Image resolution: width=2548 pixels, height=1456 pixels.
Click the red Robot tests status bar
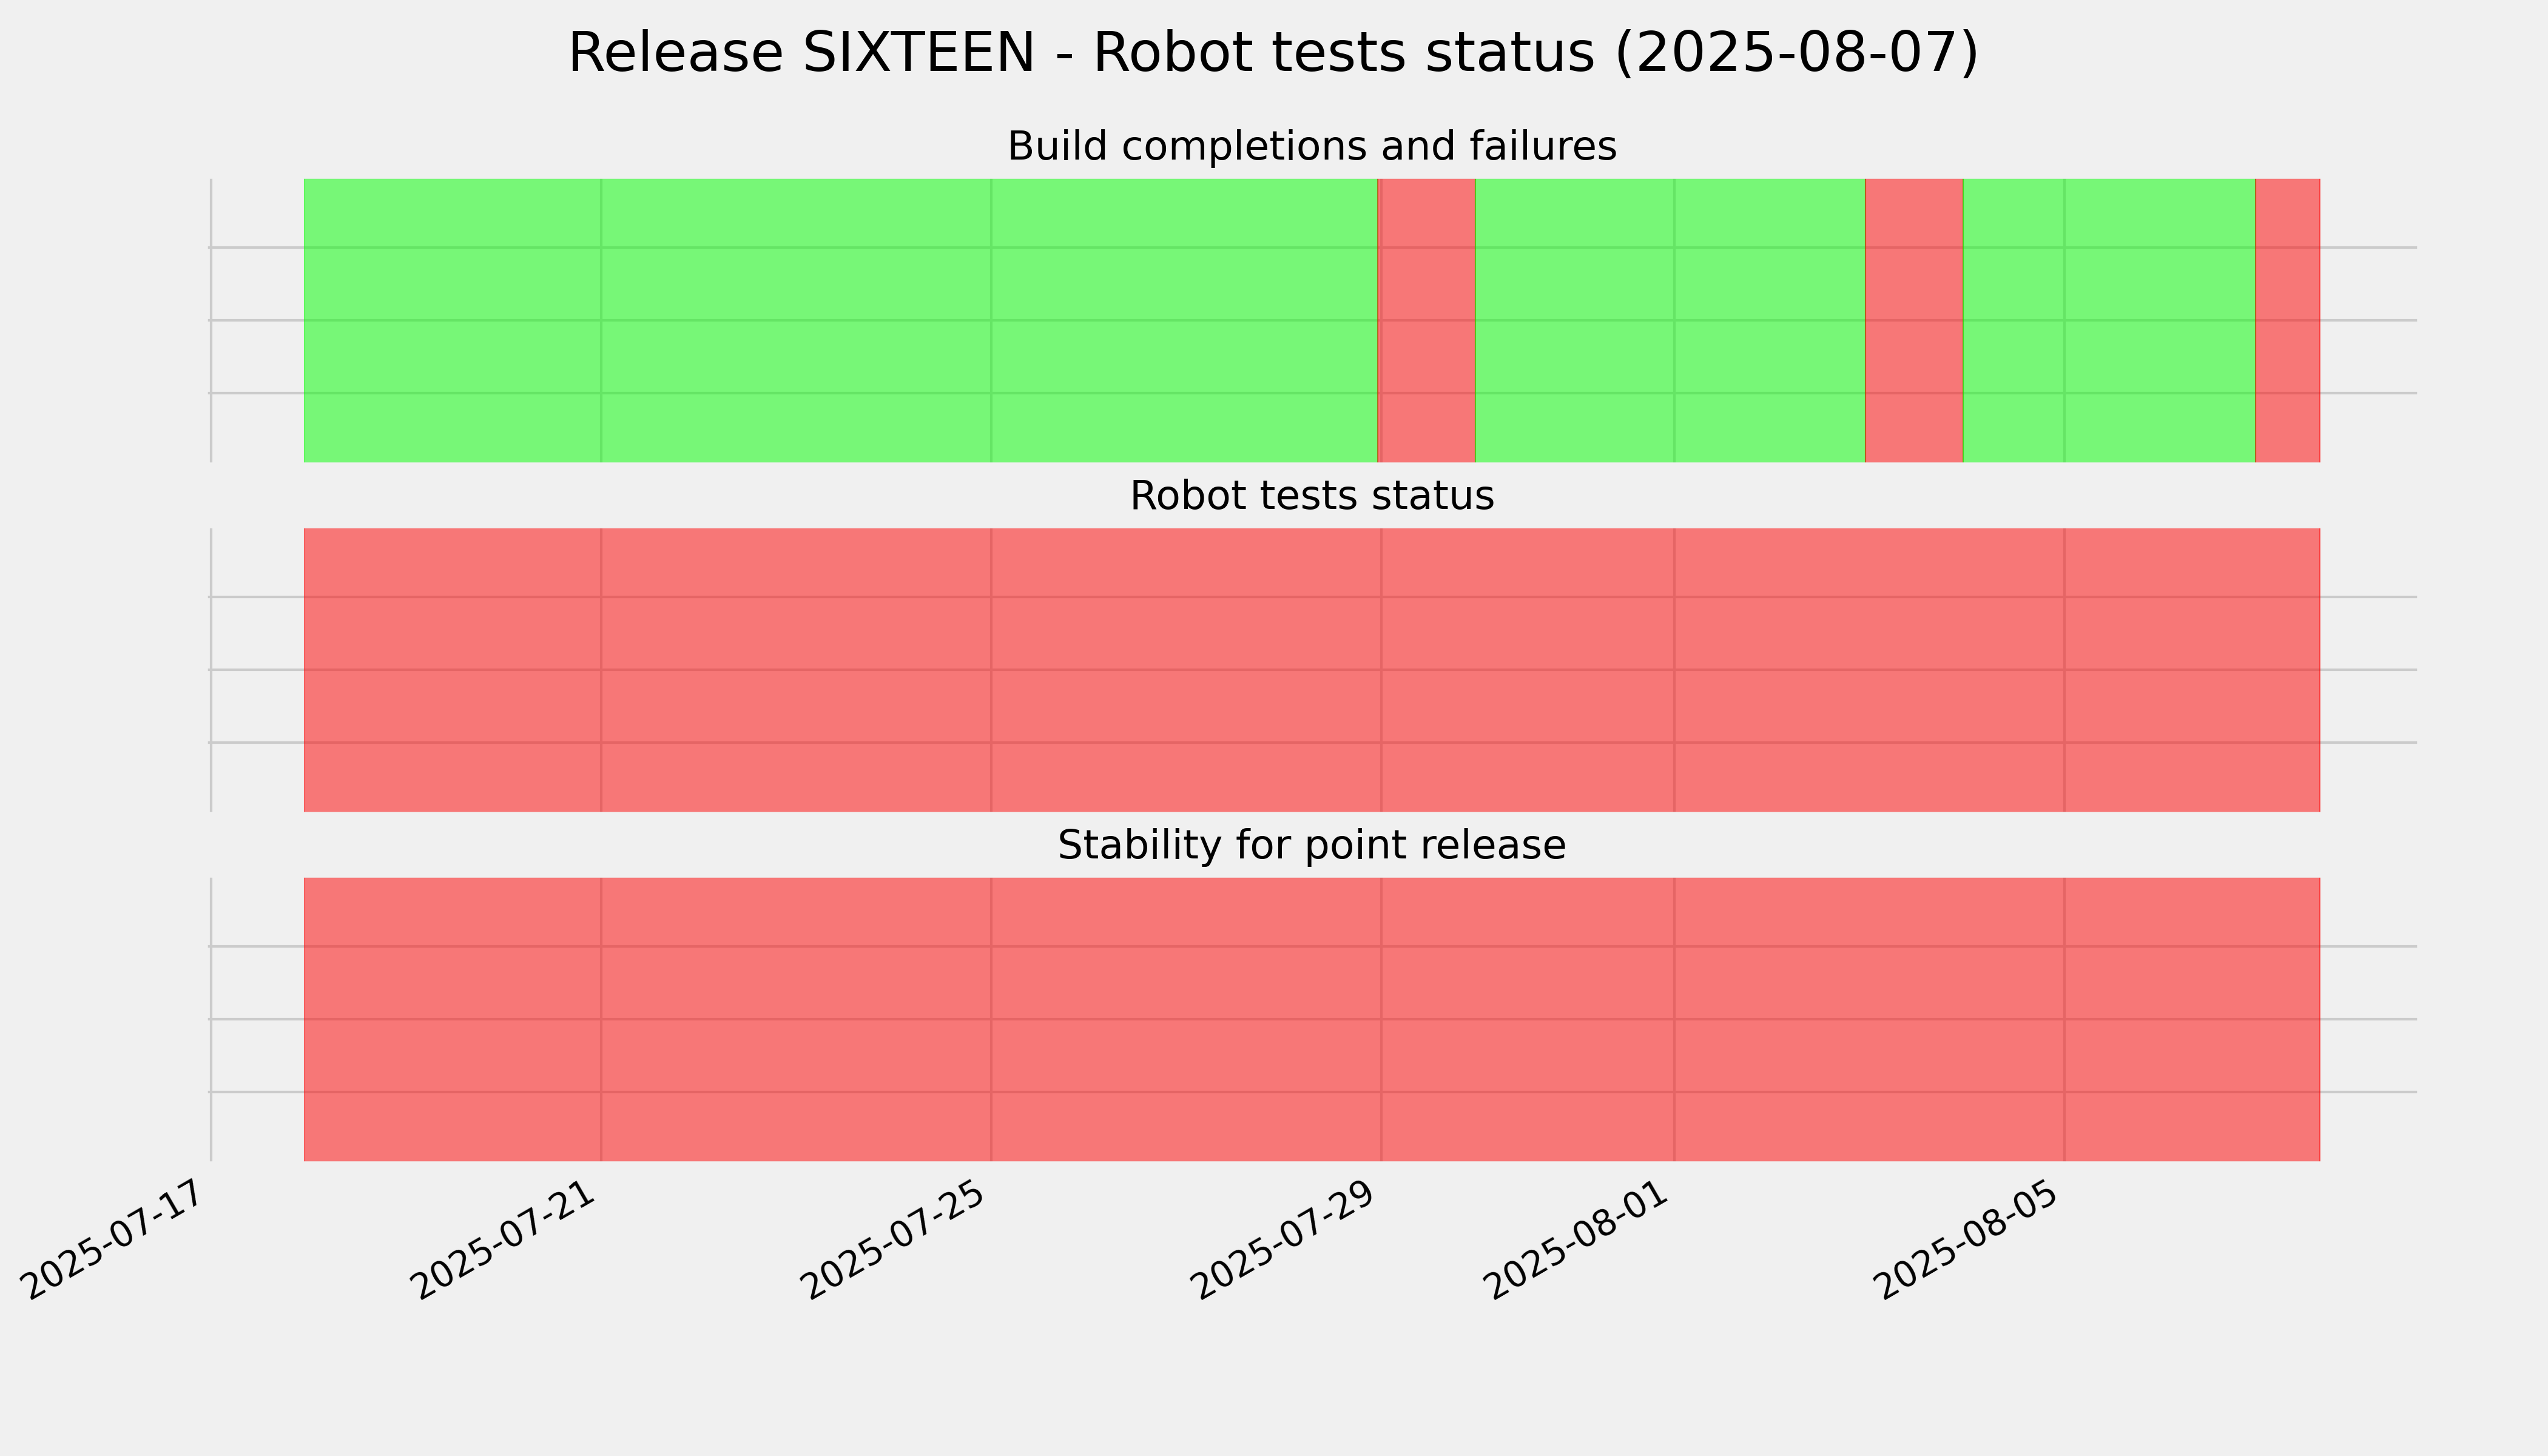point(1312,670)
